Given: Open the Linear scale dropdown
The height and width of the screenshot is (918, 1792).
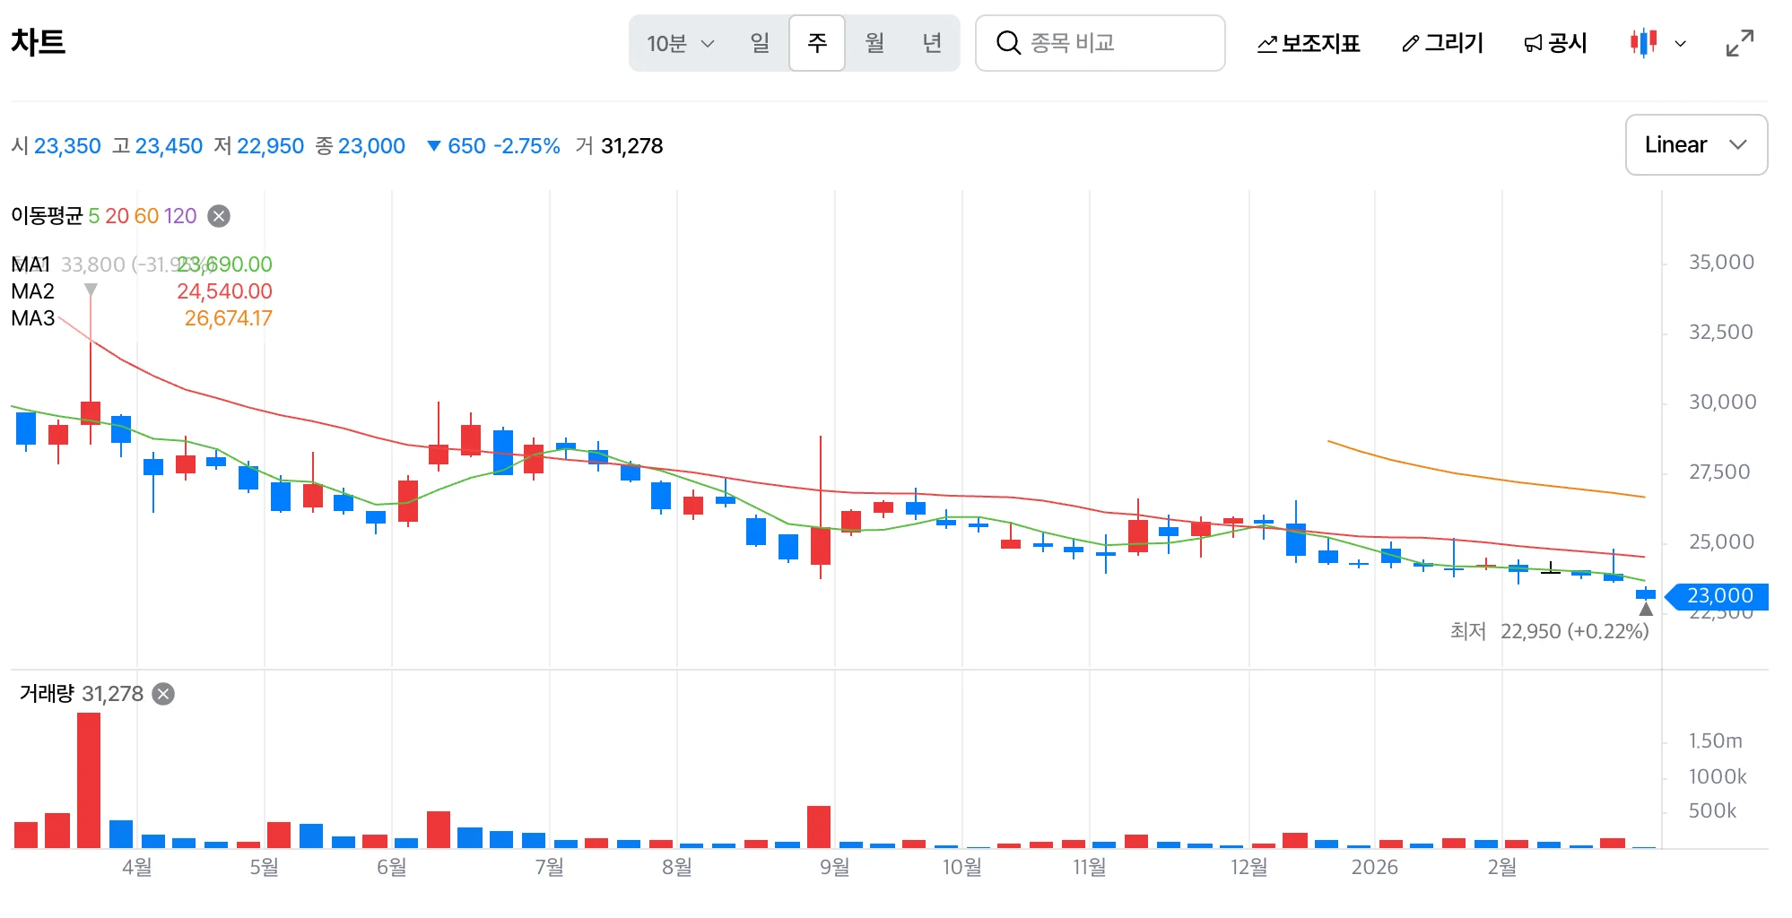Looking at the screenshot, I should [x=1696, y=144].
